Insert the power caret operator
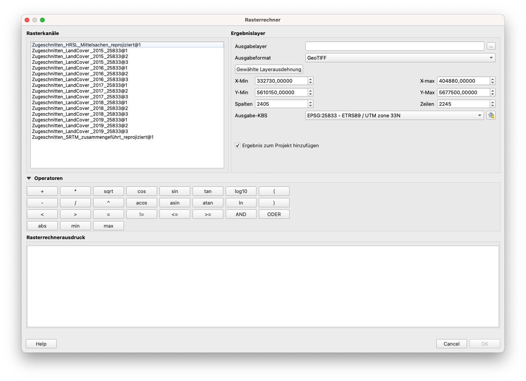The image size is (526, 381). pyautogui.click(x=109, y=203)
